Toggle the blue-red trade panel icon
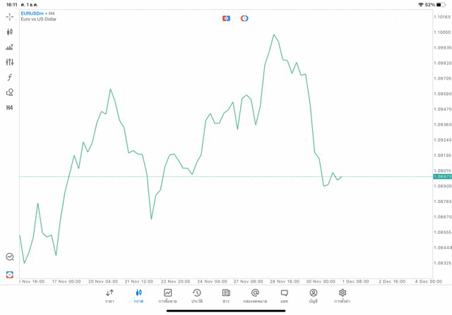Image resolution: width=452 pixels, height=315 pixels. [226, 18]
